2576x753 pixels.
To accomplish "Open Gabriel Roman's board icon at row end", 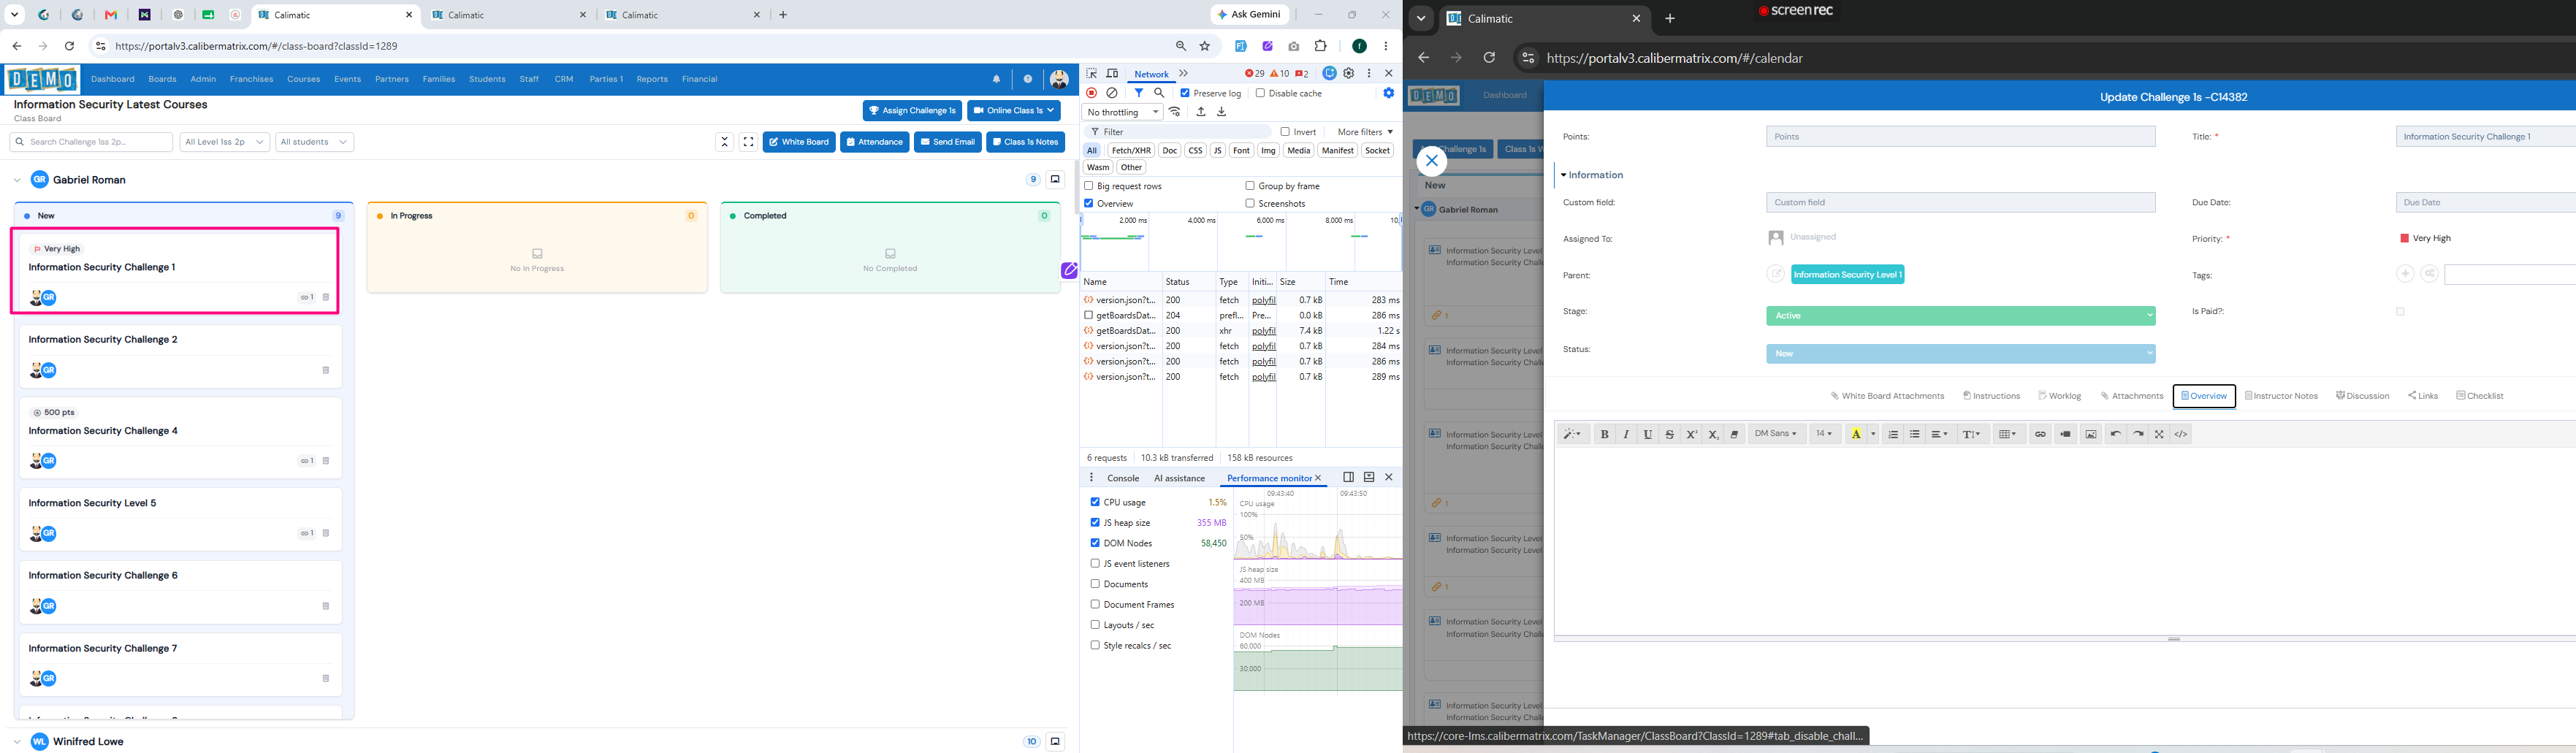I will click(x=1055, y=180).
